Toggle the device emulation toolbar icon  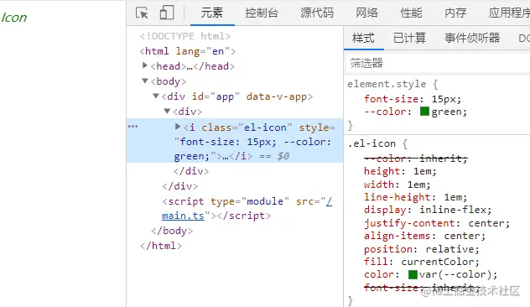pos(167,13)
